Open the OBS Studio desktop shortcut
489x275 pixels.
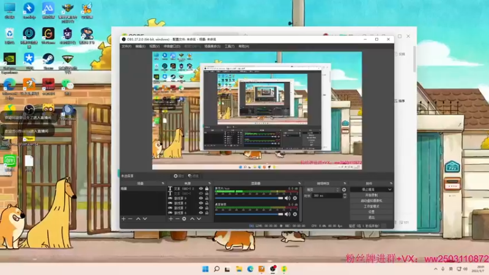coord(29,110)
